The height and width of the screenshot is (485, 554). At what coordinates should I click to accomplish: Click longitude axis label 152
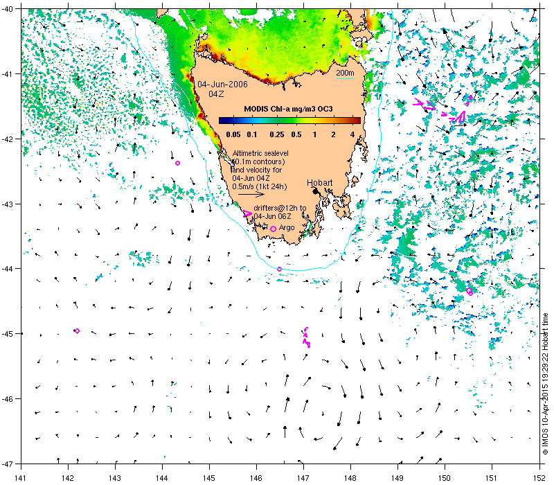point(539,478)
